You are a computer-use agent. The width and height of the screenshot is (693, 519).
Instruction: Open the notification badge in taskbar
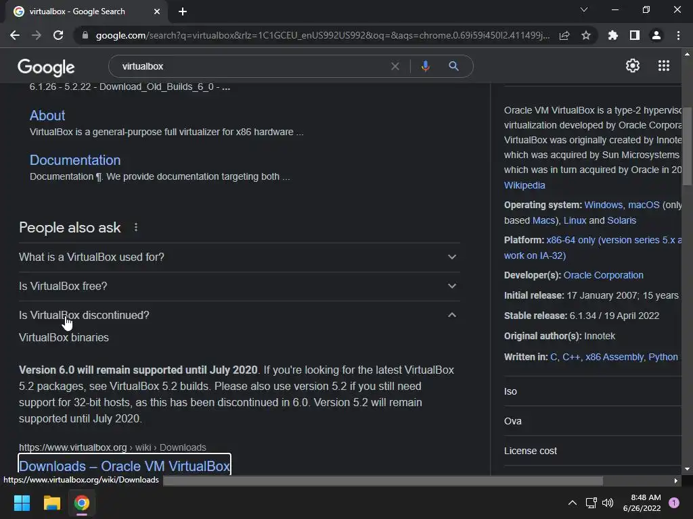[x=674, y=503]
